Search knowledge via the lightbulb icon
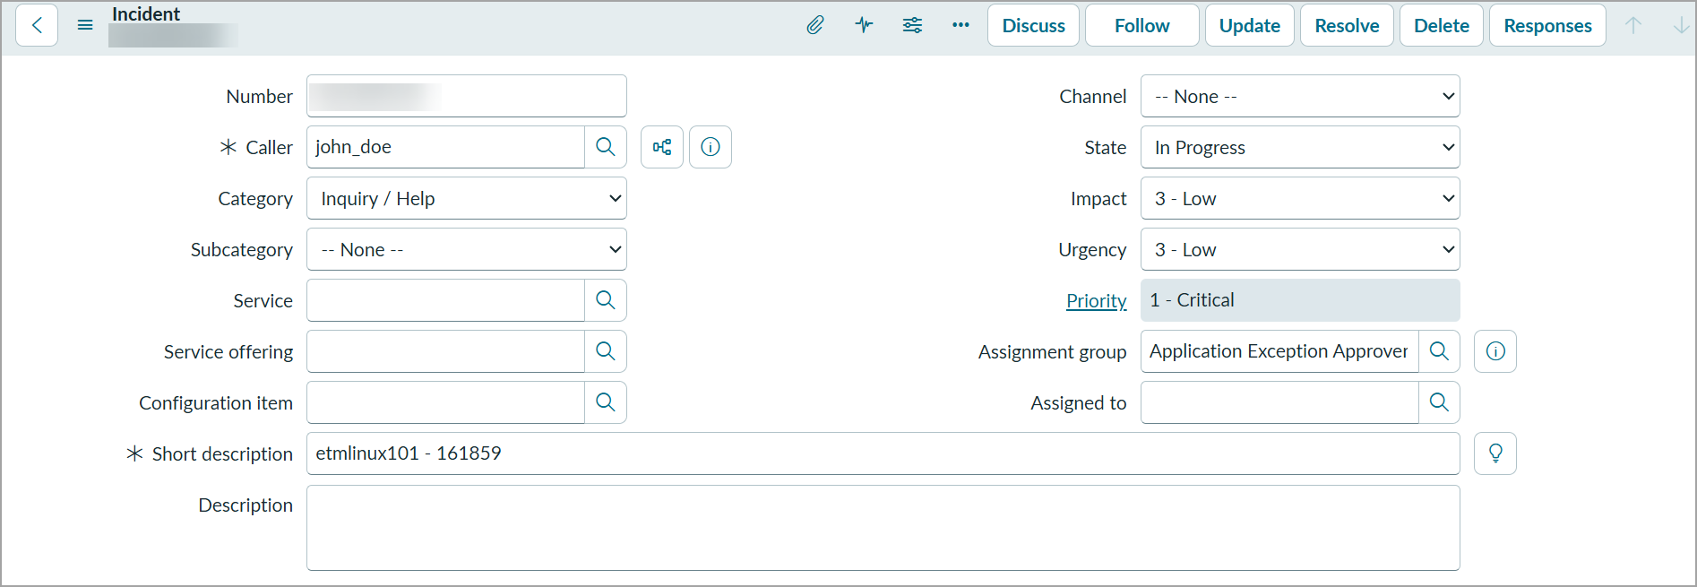Image resolution: width=1697 pixels, height=587 pixels. tap(1495, 453)
